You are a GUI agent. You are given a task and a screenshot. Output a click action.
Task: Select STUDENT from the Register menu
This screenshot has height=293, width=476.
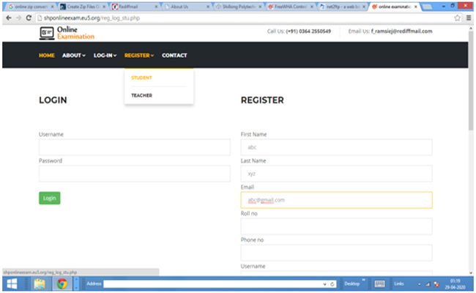[x=141, y=78]
